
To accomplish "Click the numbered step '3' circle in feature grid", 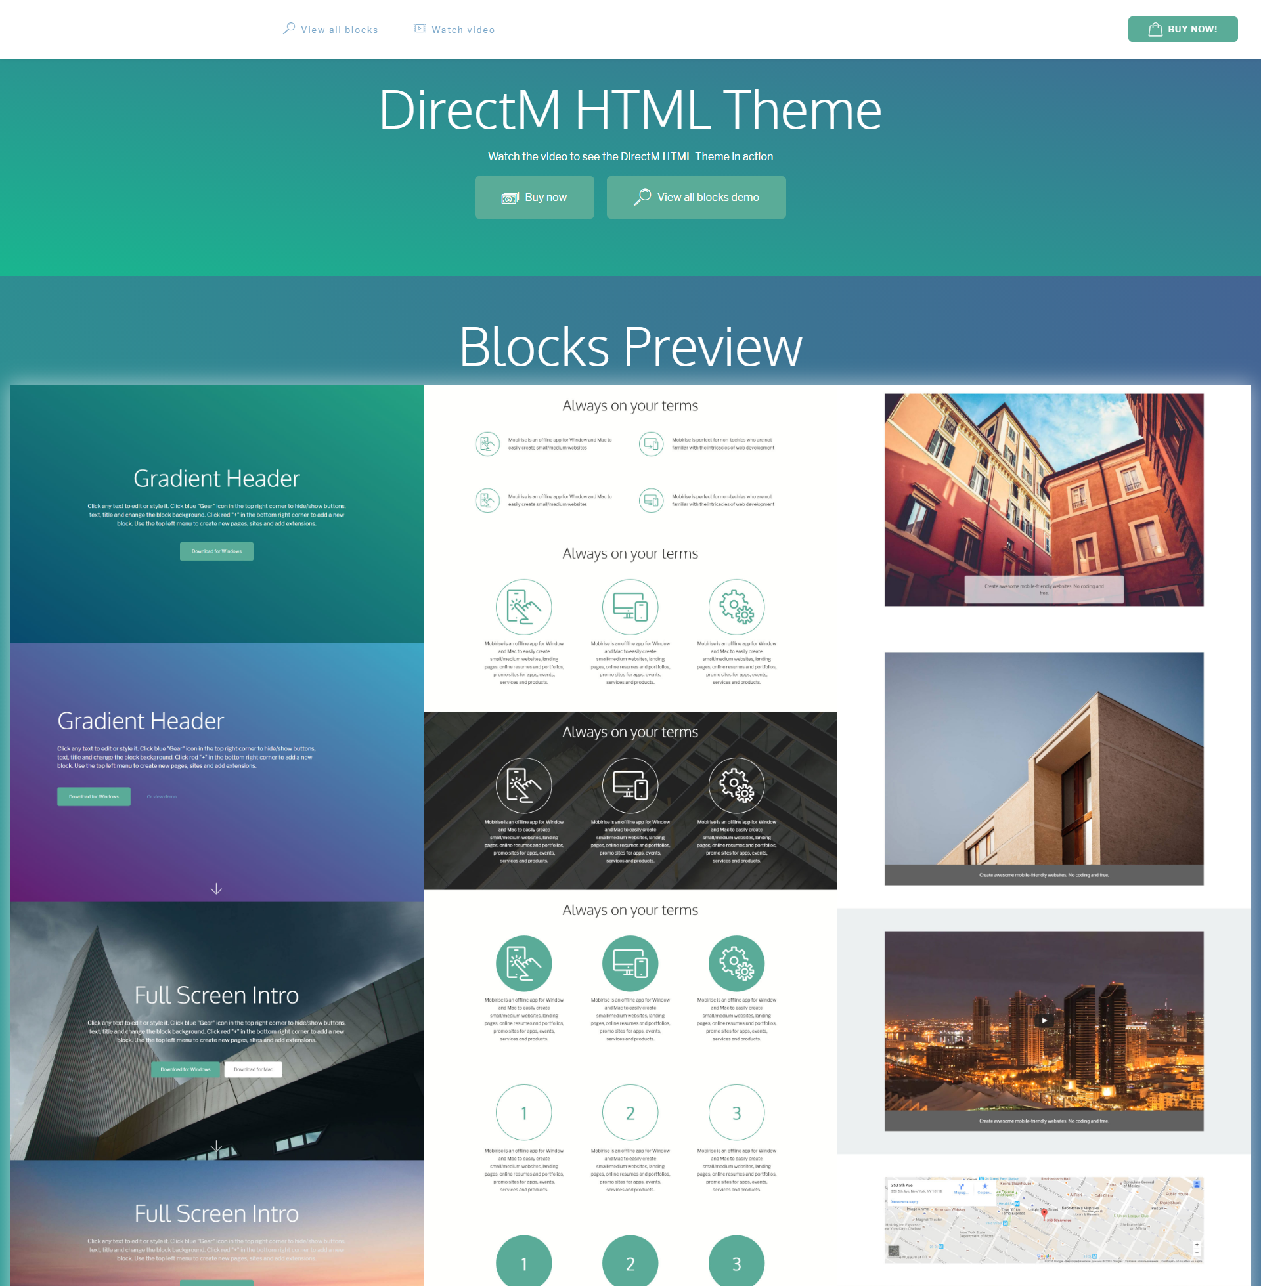I will (737, 1111).
